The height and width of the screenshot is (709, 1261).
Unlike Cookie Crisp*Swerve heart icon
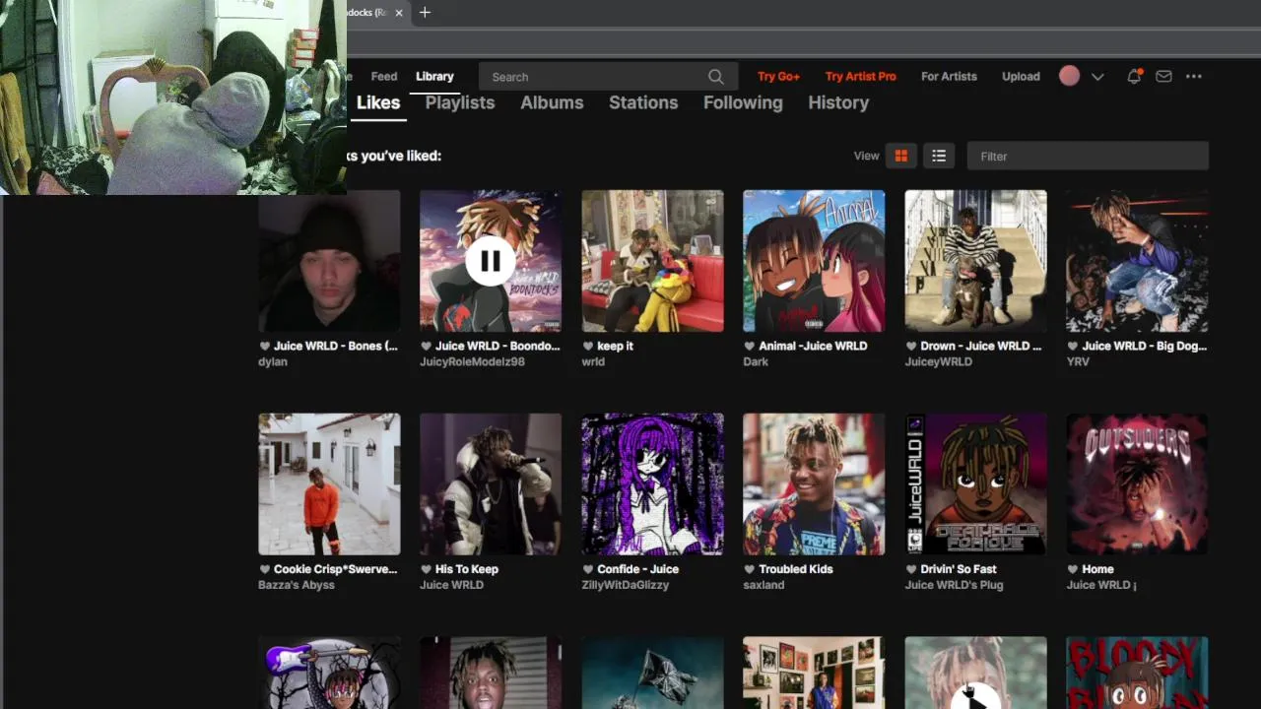tap(264, 569)
